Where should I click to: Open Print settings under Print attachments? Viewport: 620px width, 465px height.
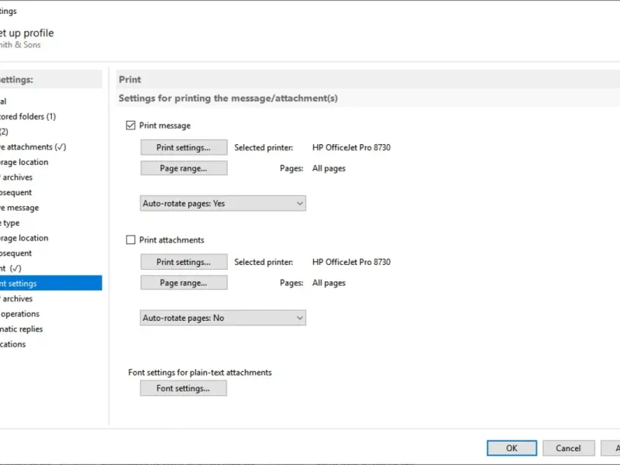coord(184,262)
